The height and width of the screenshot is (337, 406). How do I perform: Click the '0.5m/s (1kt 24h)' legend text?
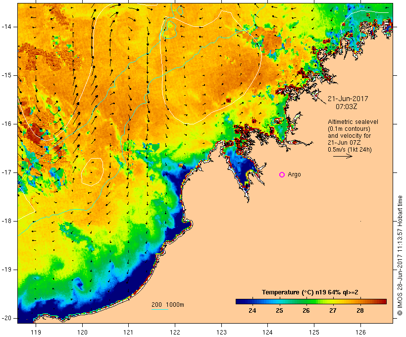pos(350,150)
